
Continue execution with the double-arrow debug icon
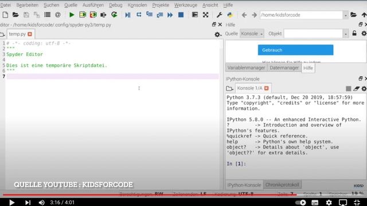(170, 15)
